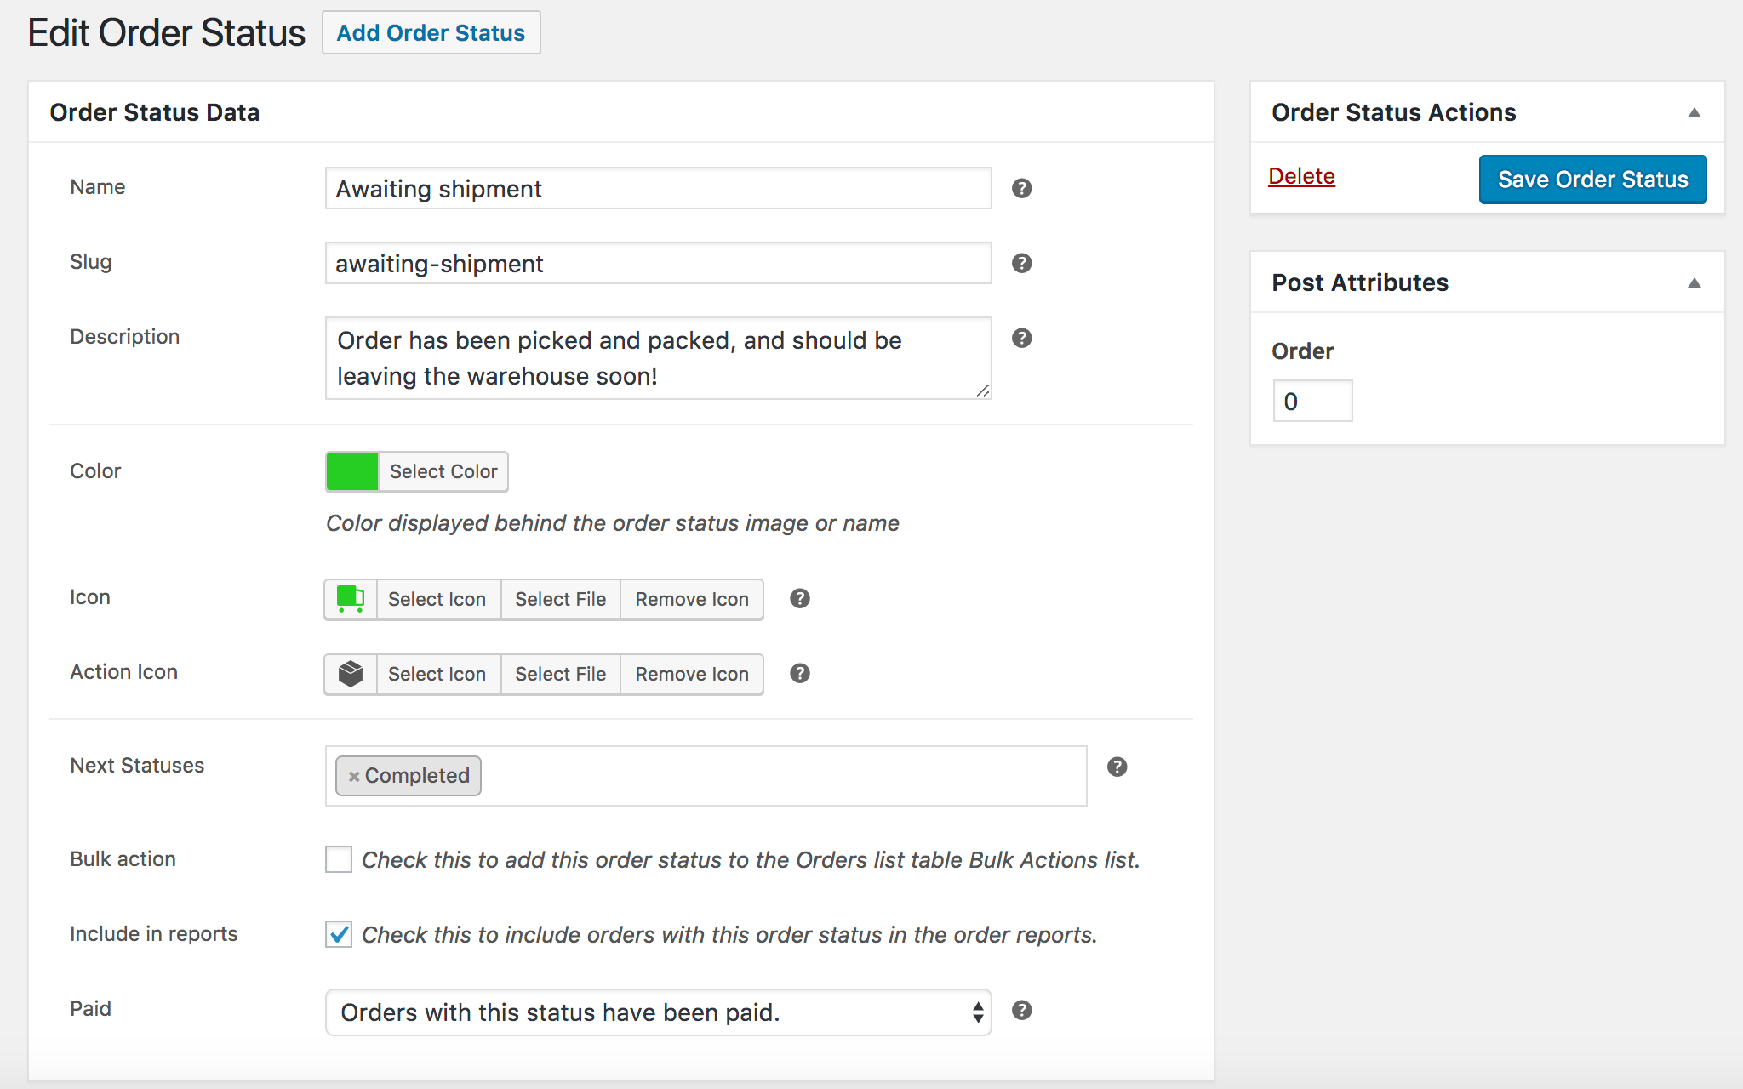Screen dimensions: 1743x1089
Task: Open the Select Color picker
Action: pyautogui.click(x=442, y=471)
